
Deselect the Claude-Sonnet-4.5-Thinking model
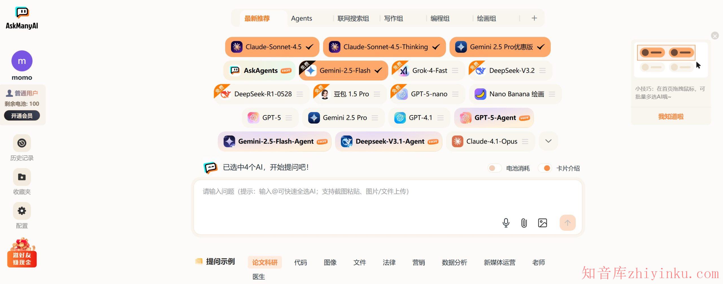(384, 47)
